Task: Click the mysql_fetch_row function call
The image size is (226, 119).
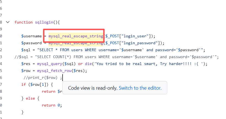Action: pos(54,71)
